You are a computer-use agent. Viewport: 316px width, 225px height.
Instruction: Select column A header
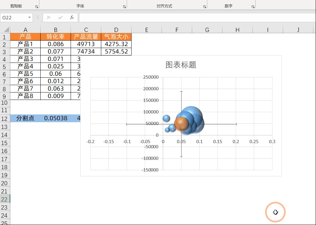tap(25, 30)
